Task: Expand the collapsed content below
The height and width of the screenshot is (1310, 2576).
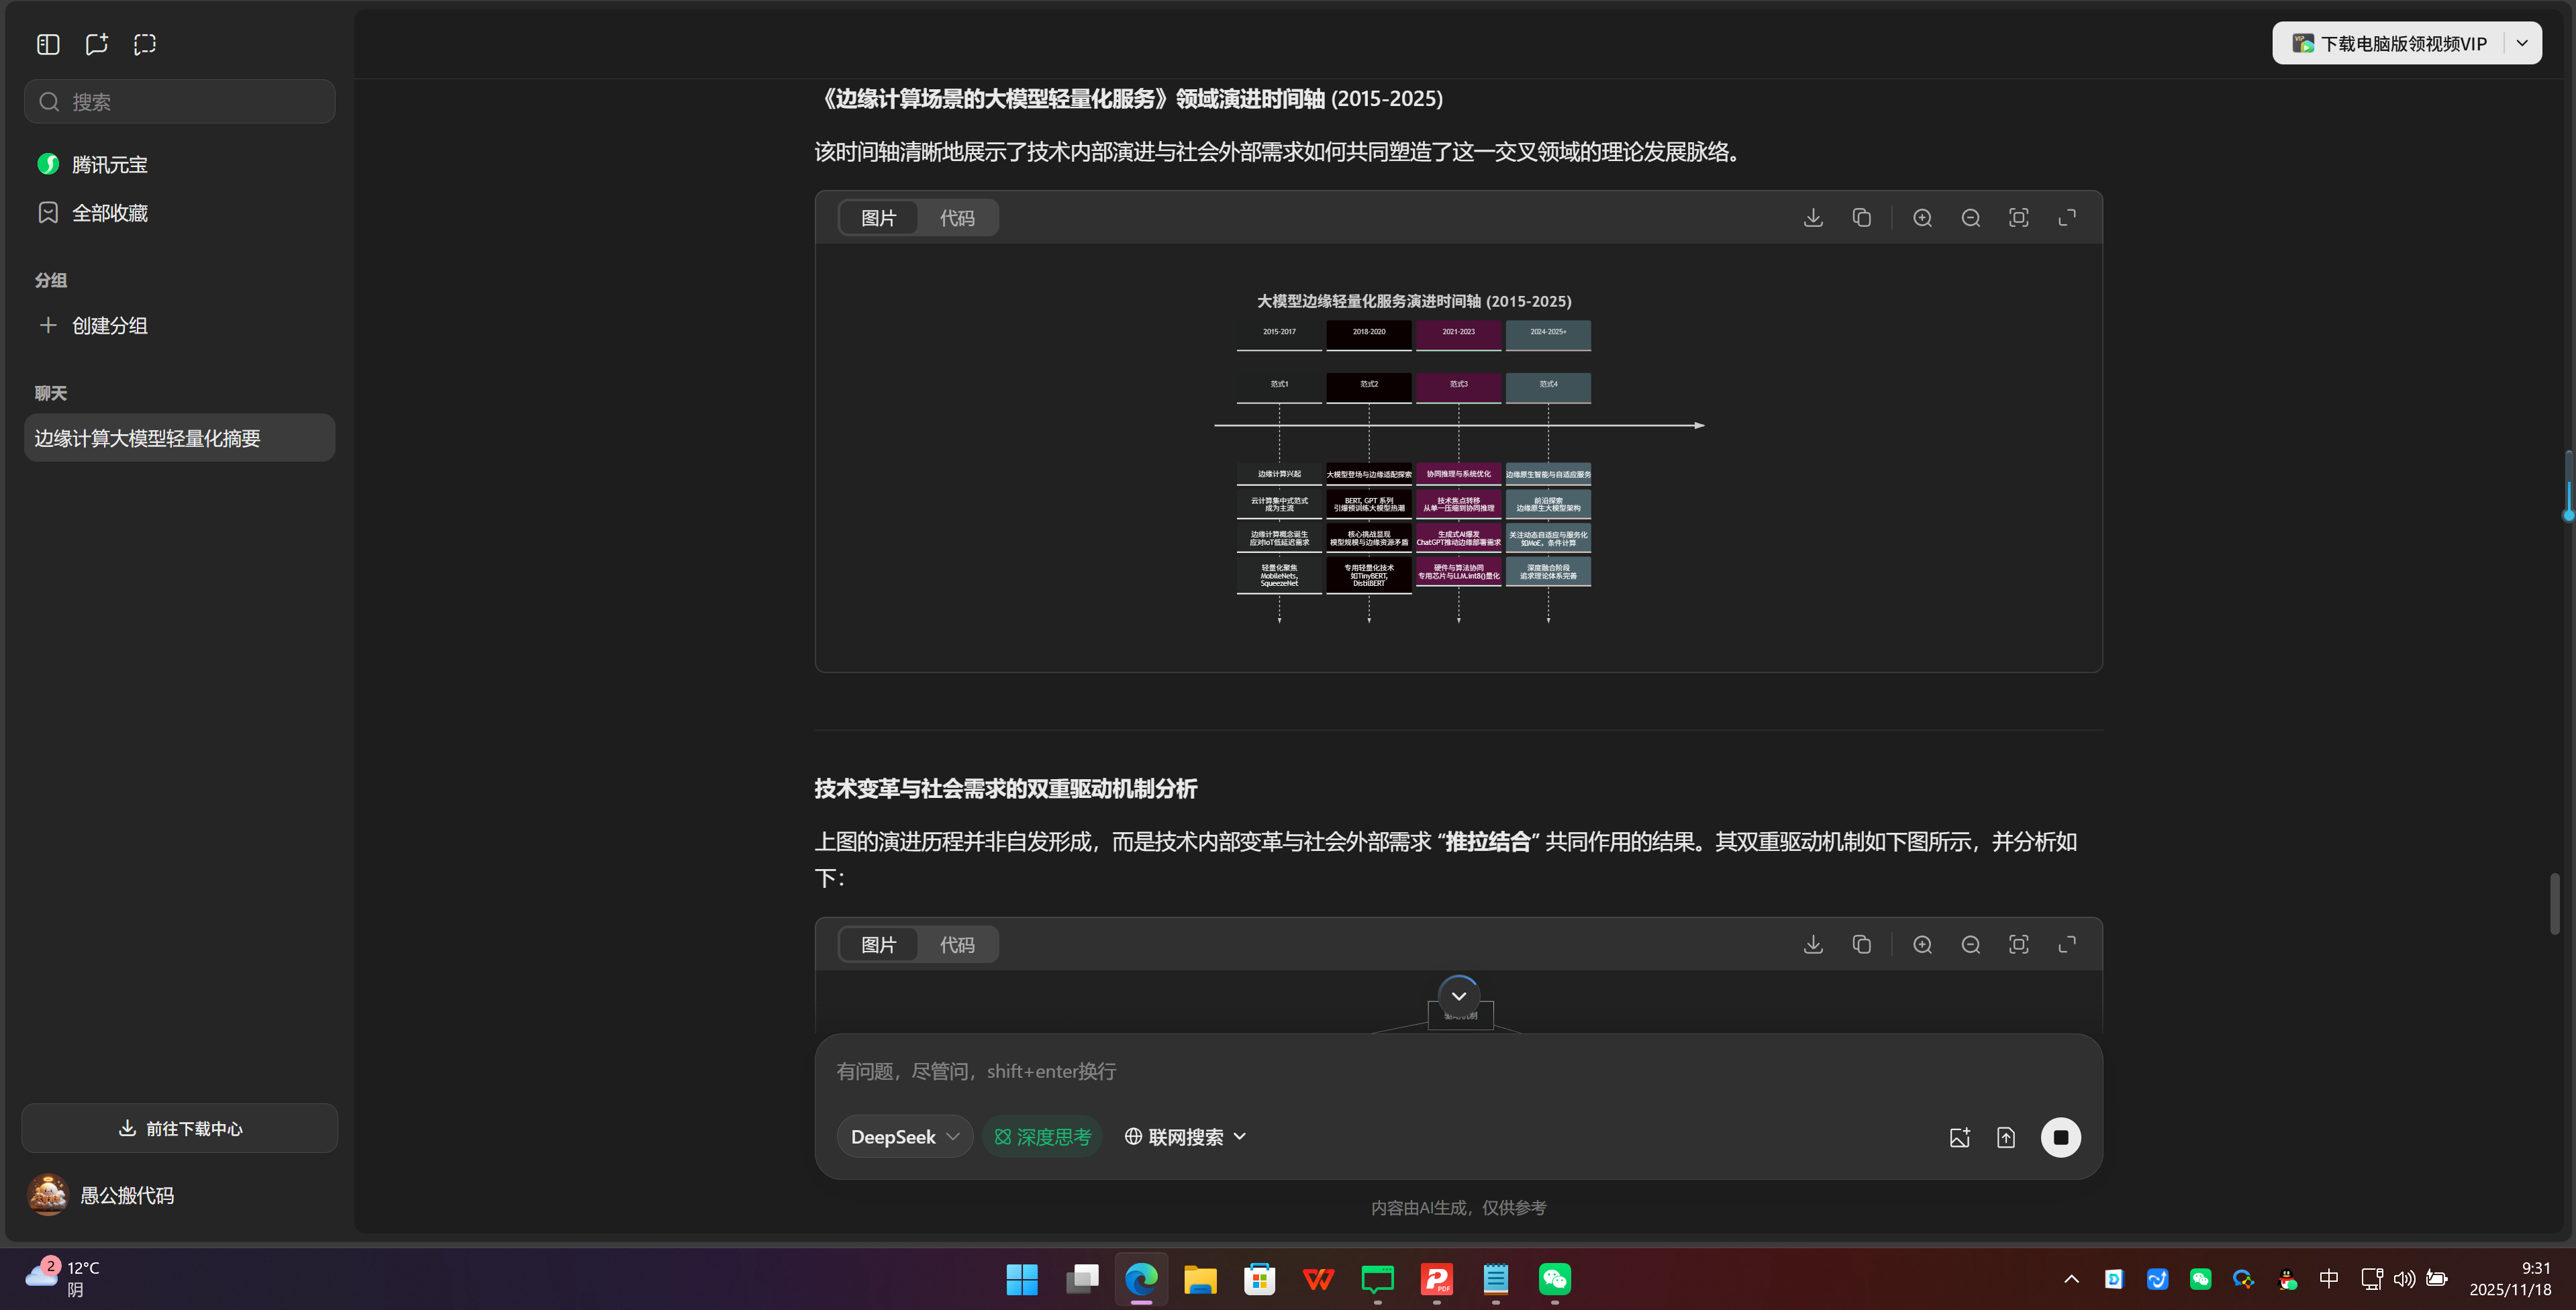Action: coord(1458,996)
